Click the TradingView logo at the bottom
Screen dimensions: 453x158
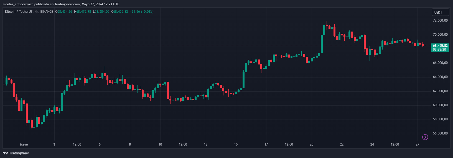16,153
